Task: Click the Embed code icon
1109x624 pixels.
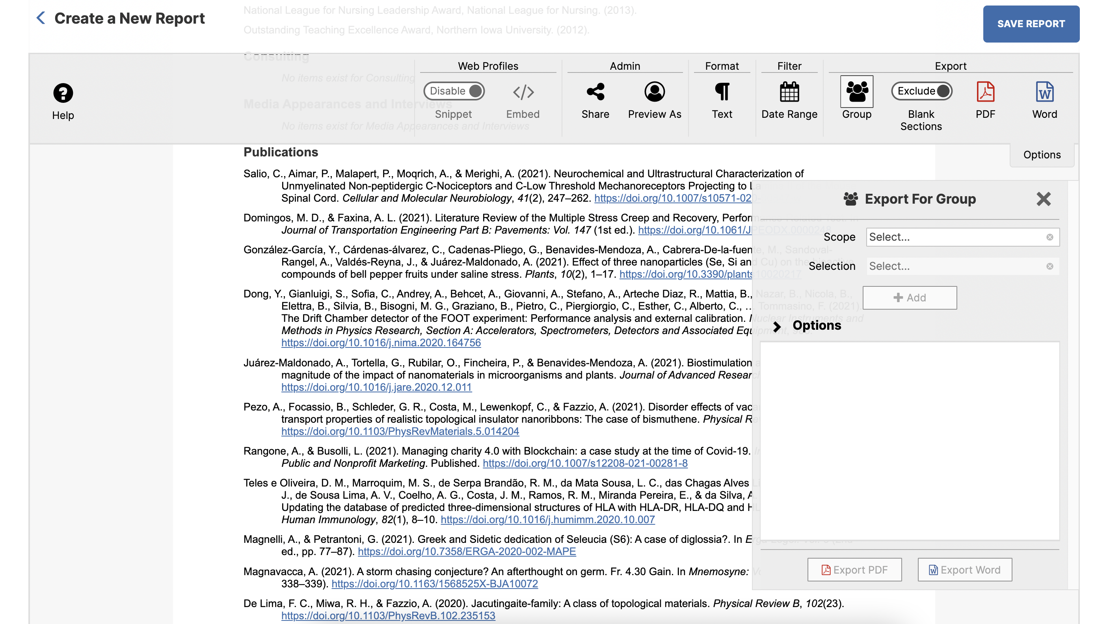Action: (523, 92)
